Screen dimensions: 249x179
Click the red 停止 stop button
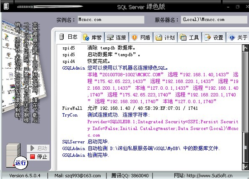click(38, 157)
